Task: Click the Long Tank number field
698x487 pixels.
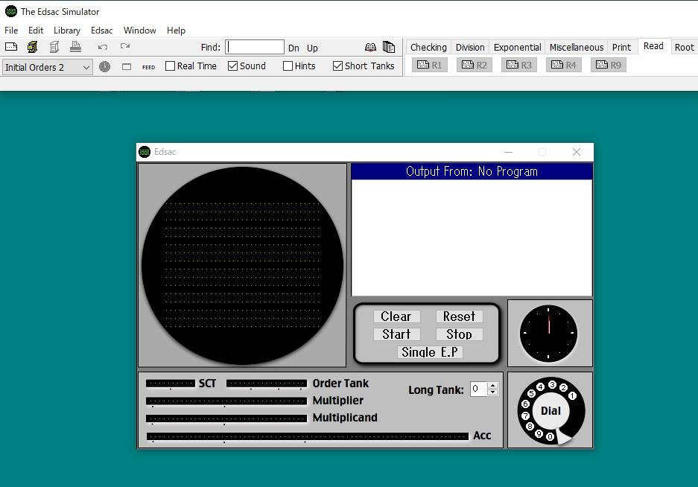Action: (x=479, y=389)
